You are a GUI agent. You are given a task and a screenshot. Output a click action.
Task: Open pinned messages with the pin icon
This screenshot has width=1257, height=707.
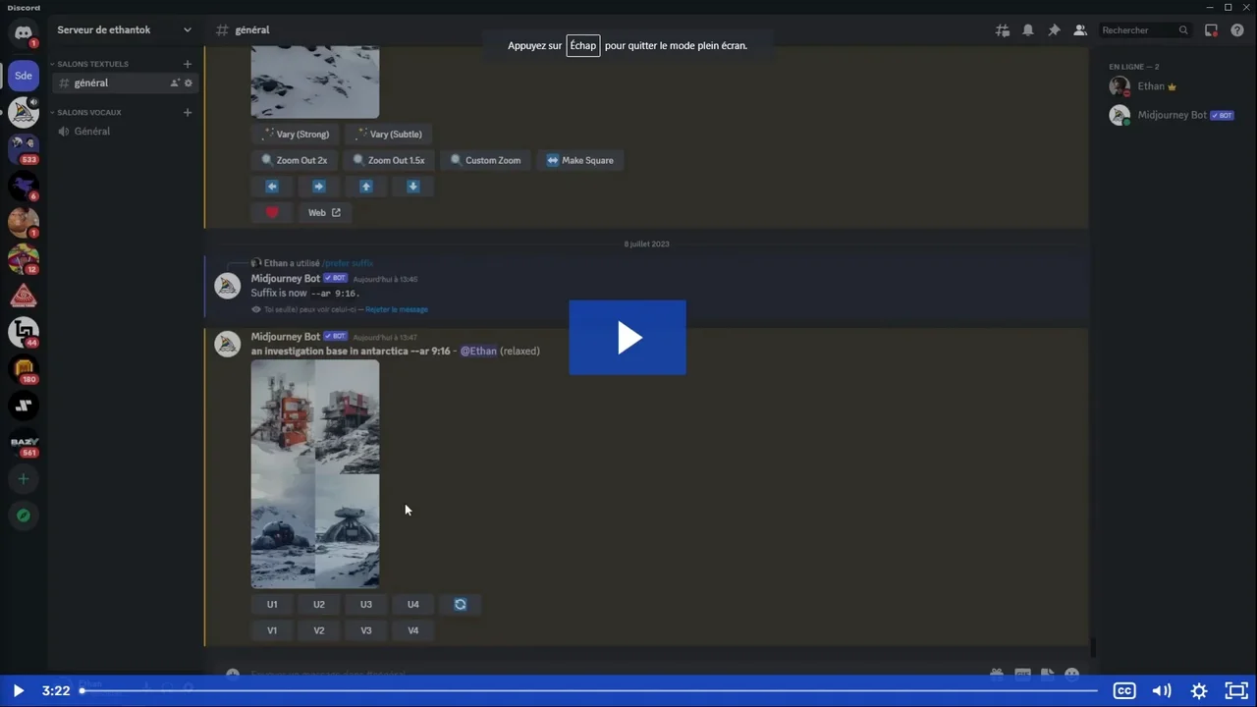pyautogui.click(x=1054, y=30)
